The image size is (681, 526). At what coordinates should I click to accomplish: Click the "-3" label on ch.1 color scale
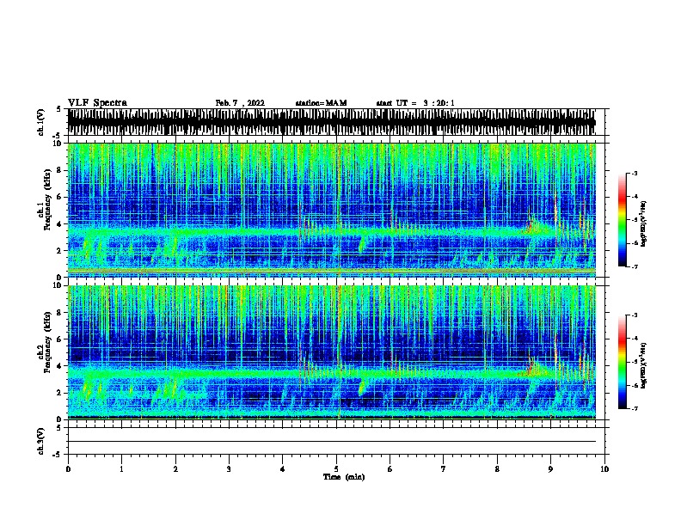pyautogui.click(x=635, y=173)
